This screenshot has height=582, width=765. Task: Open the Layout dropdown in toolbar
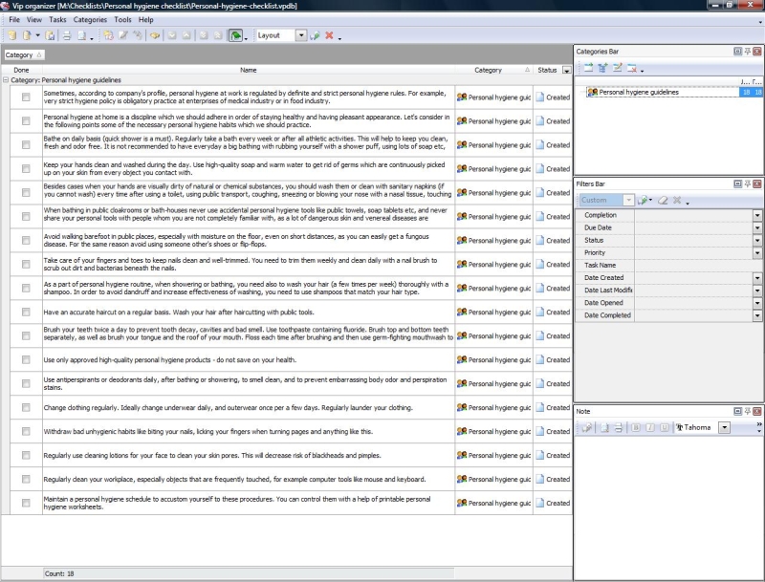[x=301, y=35]
